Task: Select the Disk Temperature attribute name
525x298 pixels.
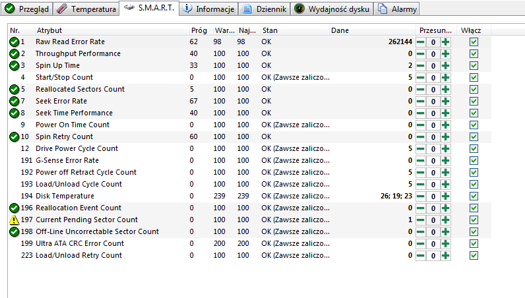Action: [x=65, y=196]
